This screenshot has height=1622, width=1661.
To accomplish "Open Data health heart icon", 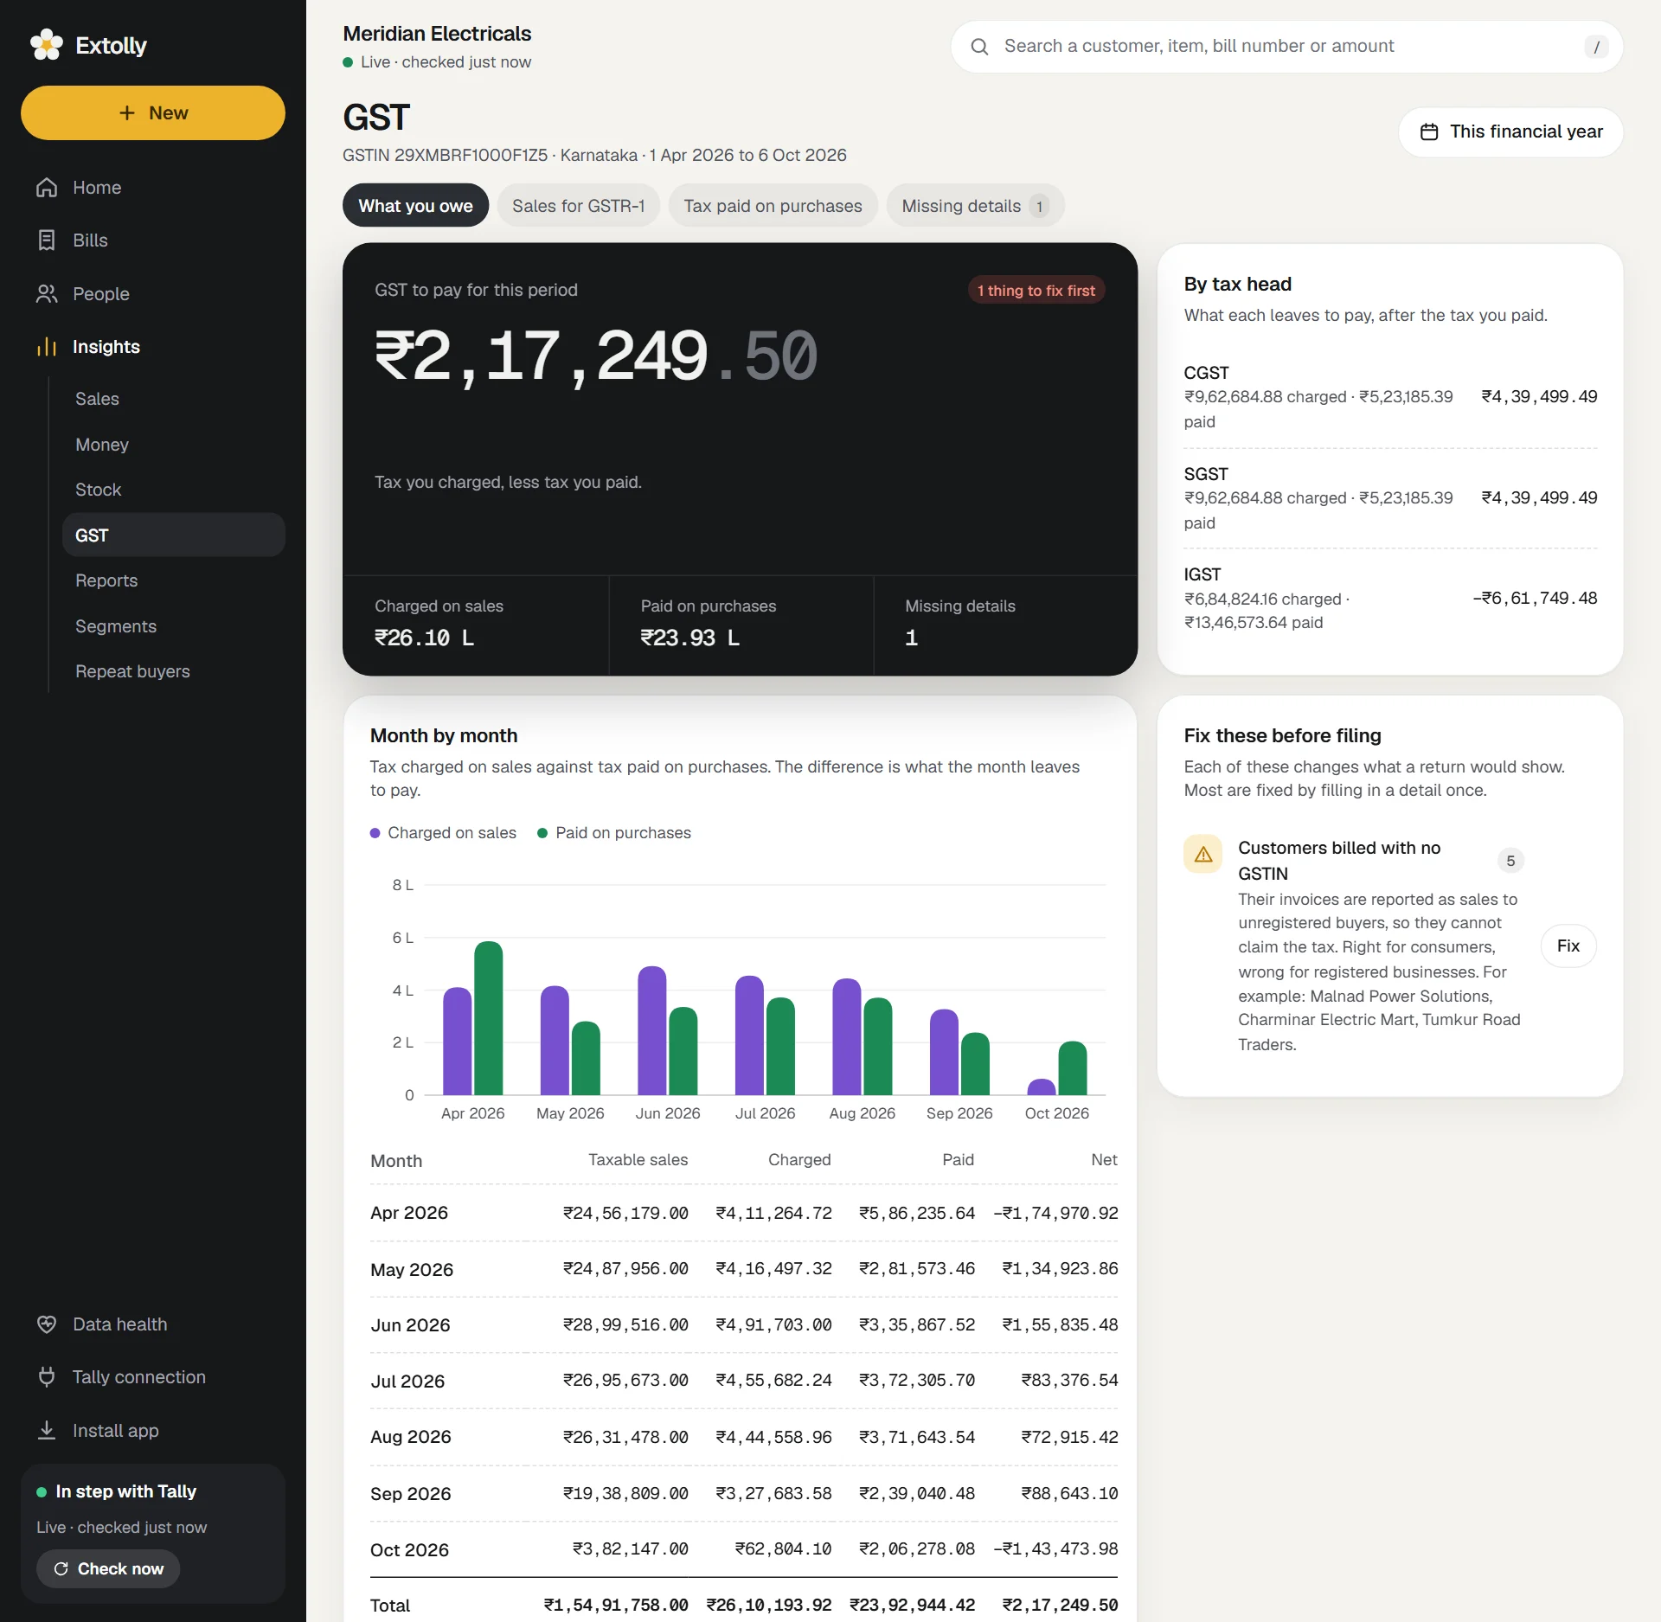I will point(47,1324).
